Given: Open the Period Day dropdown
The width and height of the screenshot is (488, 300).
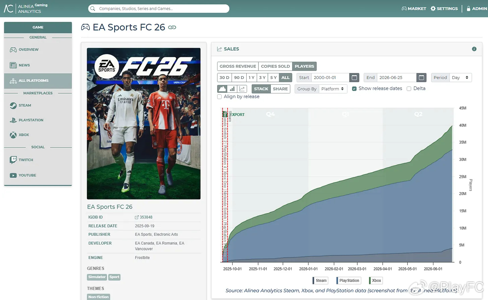Looking at the screenshot, I should pos(461,78).
